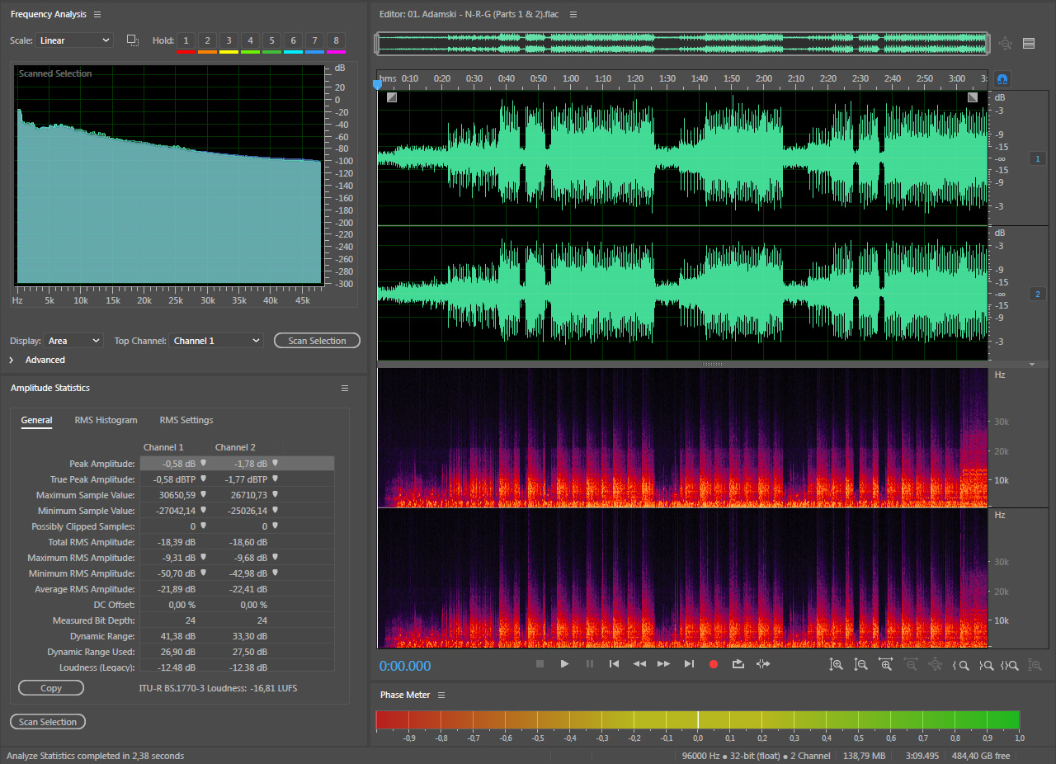Click the '3:09.495' duration in the status bar

[924, 756]
